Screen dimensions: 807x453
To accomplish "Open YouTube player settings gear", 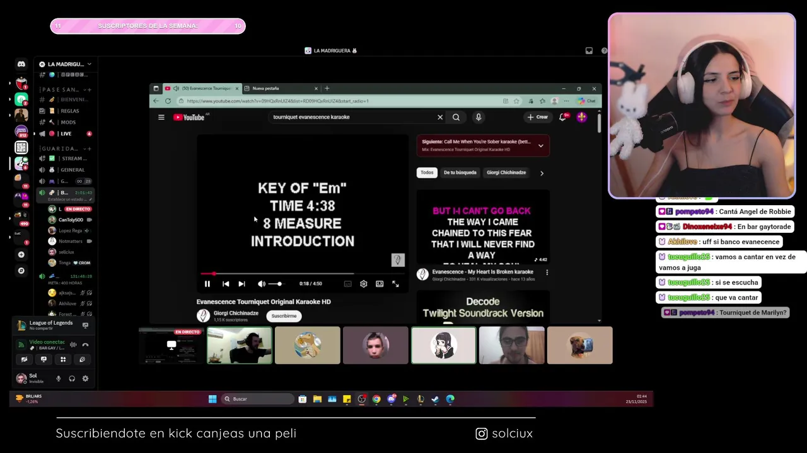I will click(364, 284).
